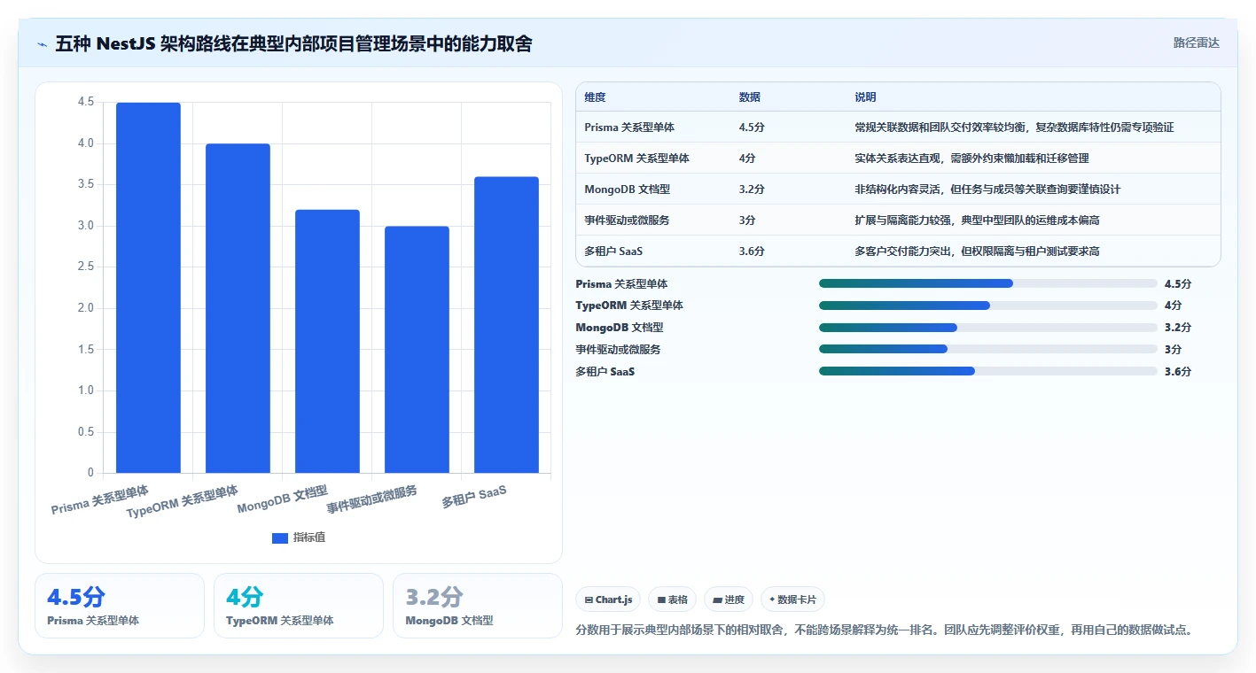The image size is (1256, 673).
Task: Click the Prisma 关系型单体 progress bar
Action: (x=988, y=283)
